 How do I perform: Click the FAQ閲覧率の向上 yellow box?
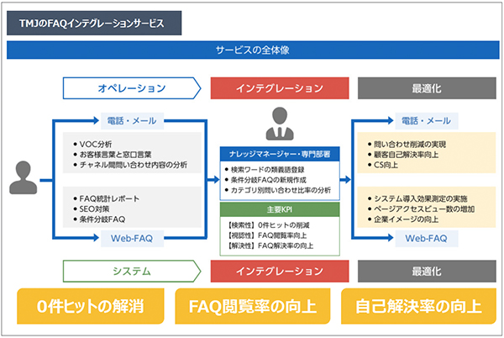pyautogui.click(x=253, y=306)
